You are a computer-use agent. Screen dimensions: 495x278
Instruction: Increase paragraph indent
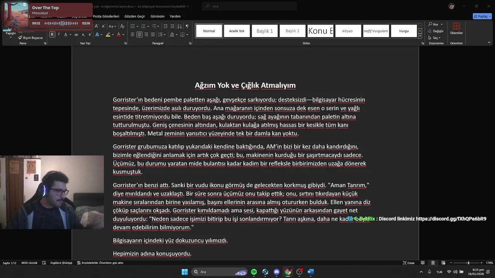click(x=172, y=26)
